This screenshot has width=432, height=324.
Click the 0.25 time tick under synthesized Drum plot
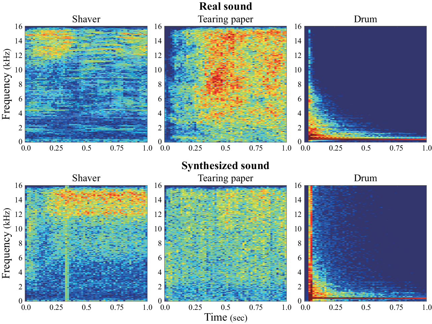[x=335, y=307]
